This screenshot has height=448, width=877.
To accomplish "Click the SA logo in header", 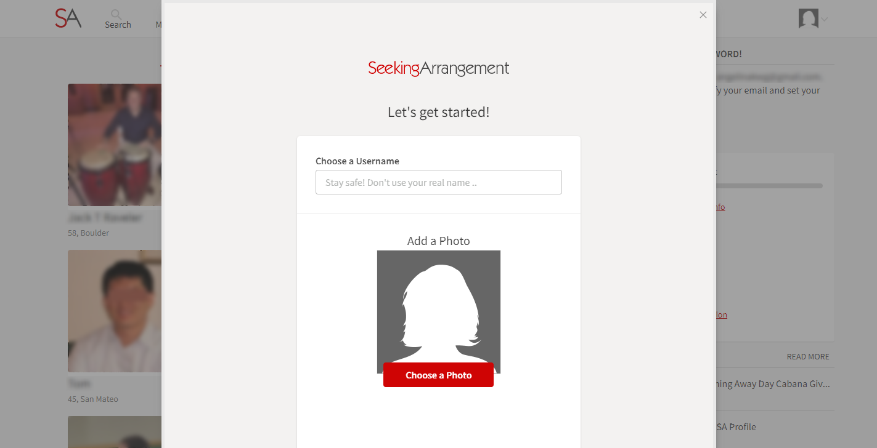I will (x=68, y=18).
